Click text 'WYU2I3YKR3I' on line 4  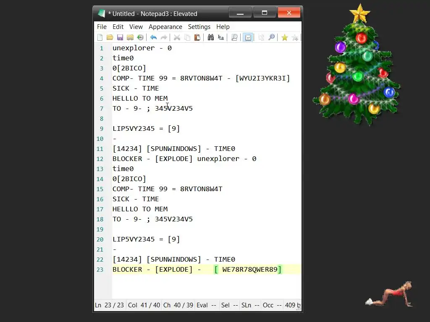(x=262, y=78)
